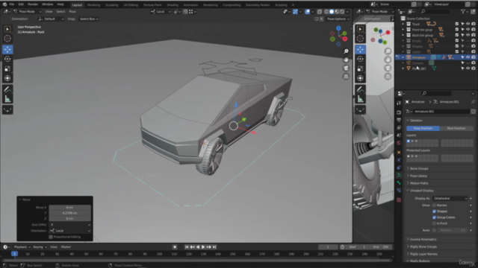The image size is (478, 268).
Task: Open the Pose Mode dropdown in main viewport
Action: (x=28, y=12)
